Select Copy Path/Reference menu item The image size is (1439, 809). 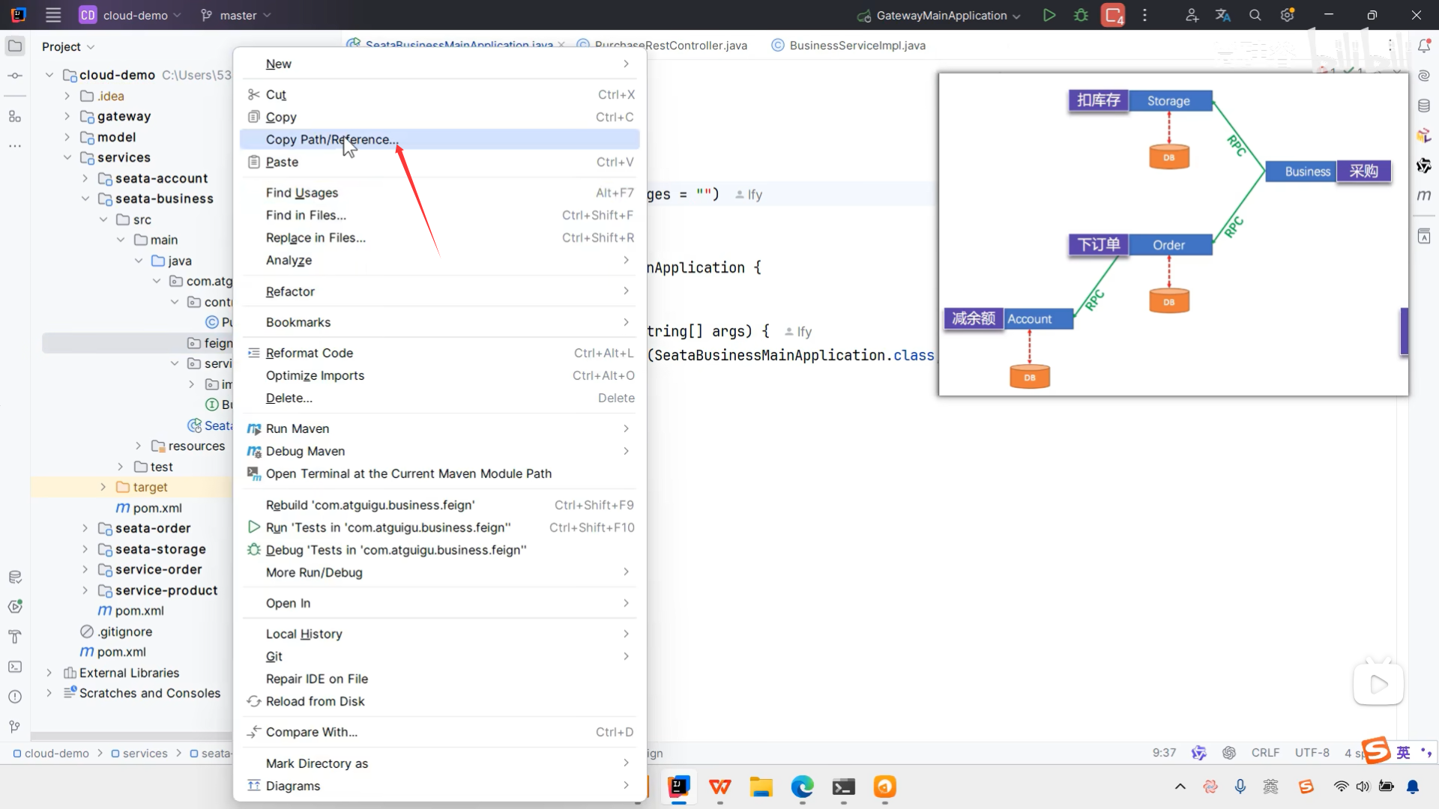tap(332, 139)
